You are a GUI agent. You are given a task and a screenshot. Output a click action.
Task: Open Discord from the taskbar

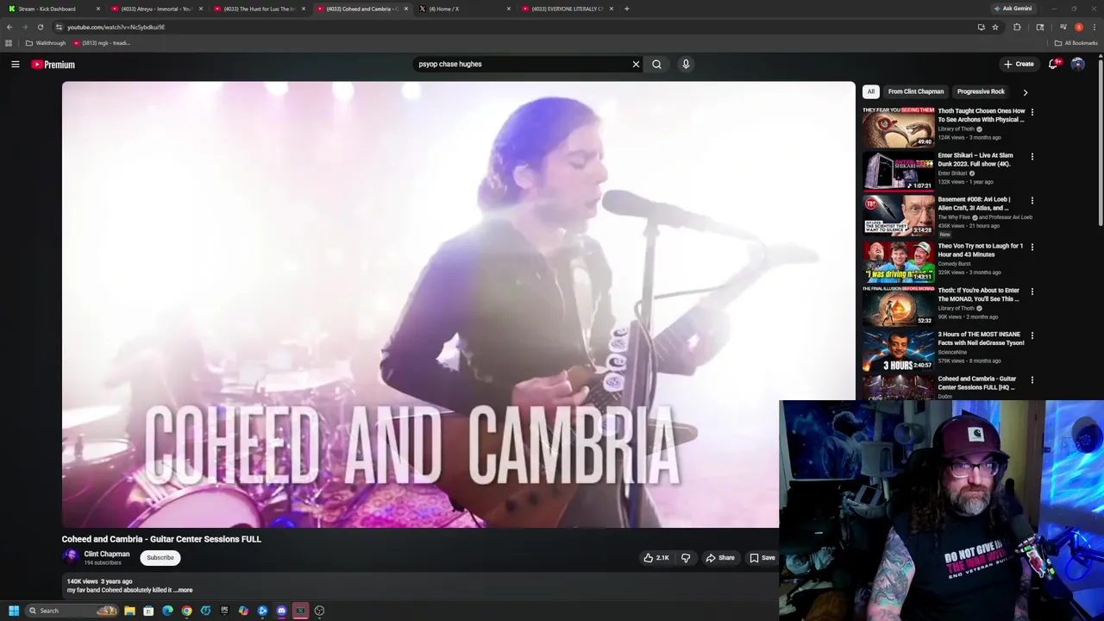(281, 611)
